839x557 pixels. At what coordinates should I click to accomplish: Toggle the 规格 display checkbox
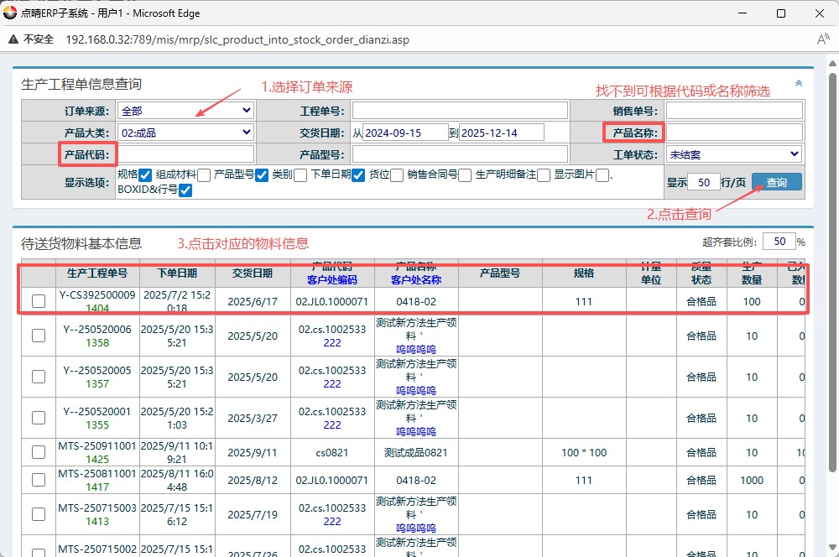pyautogui.click(x=145, y=175)
